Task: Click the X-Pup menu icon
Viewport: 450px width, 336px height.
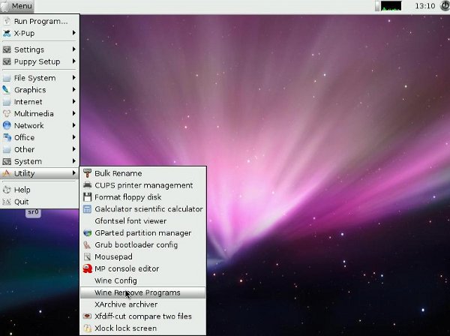Action: [7, 33]
